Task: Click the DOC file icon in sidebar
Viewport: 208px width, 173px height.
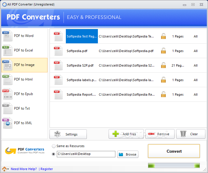Action: [8, 36]
